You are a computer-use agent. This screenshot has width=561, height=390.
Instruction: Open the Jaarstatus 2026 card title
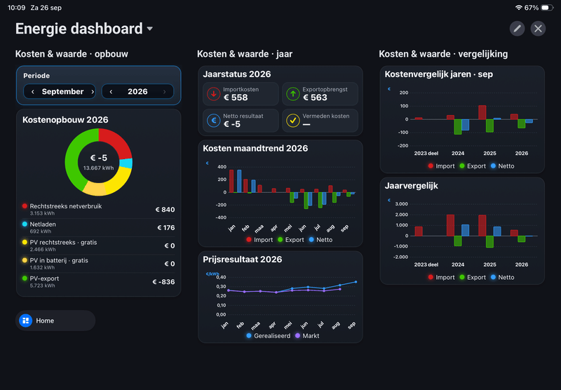point(237,74)
